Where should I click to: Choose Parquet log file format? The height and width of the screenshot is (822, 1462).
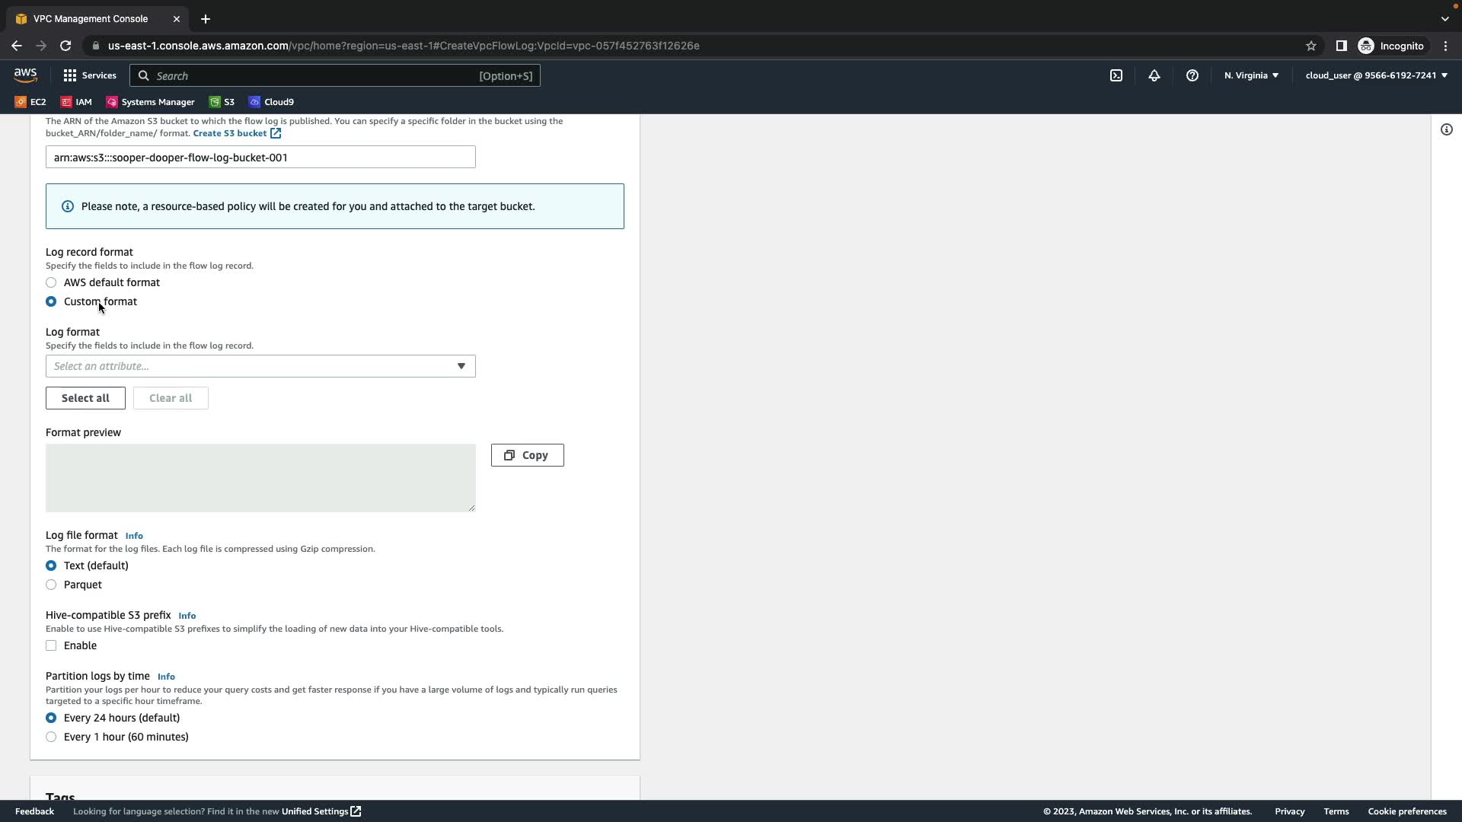(51, 585)
